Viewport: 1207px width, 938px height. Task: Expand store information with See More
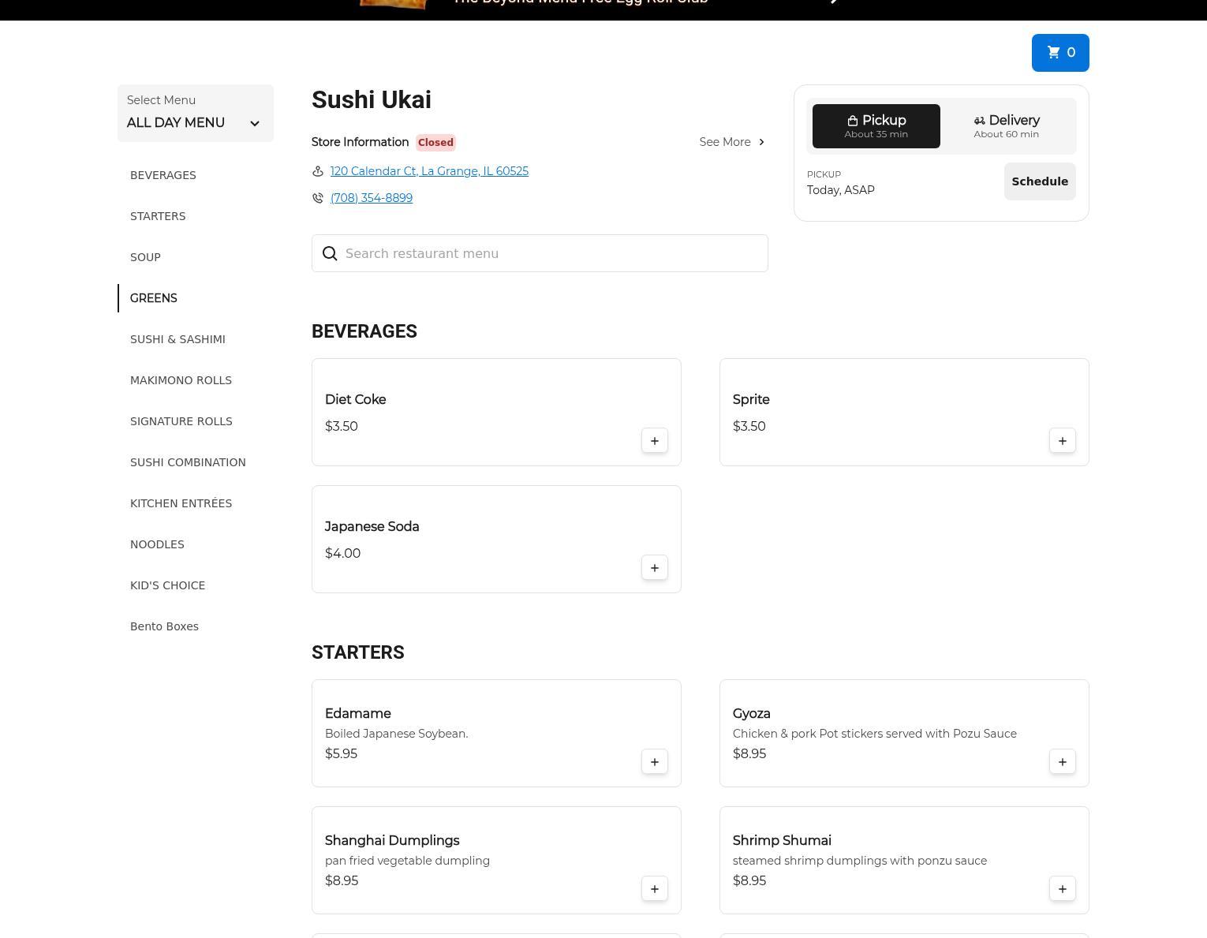pos(731,142)
